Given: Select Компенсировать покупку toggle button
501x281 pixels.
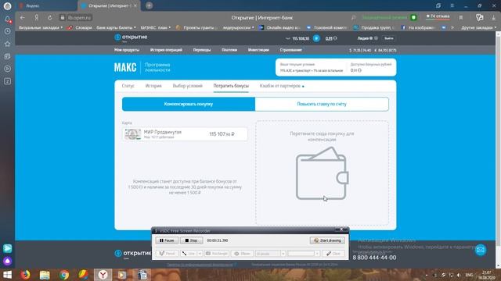Looking at the screenshot, I should pyautogui.click(x=189, y=104).
